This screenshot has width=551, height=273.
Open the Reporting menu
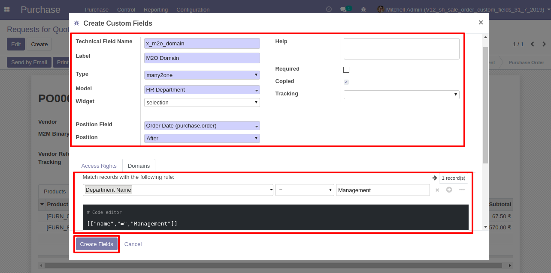pos(156,9)
